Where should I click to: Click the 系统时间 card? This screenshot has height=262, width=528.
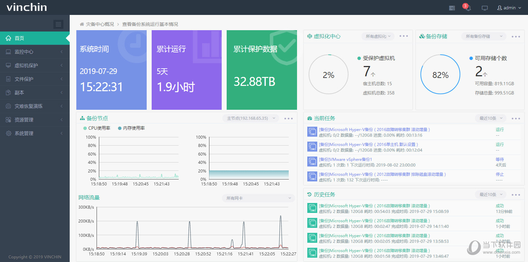(x=112, y=70)
